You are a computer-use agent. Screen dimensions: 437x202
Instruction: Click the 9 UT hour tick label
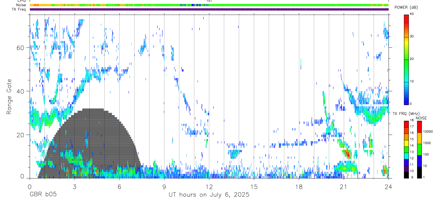[164, 187]
